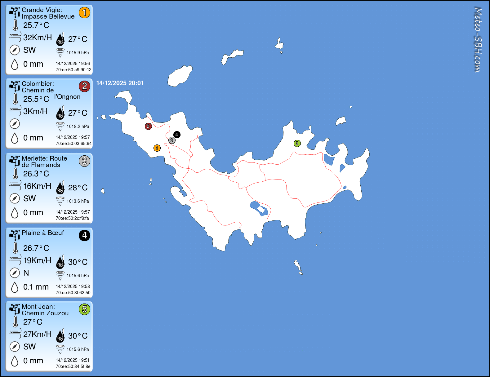Screen dimensions: 490x377
Task: Click green marker 5 on the map
Action: pos(297,143)
